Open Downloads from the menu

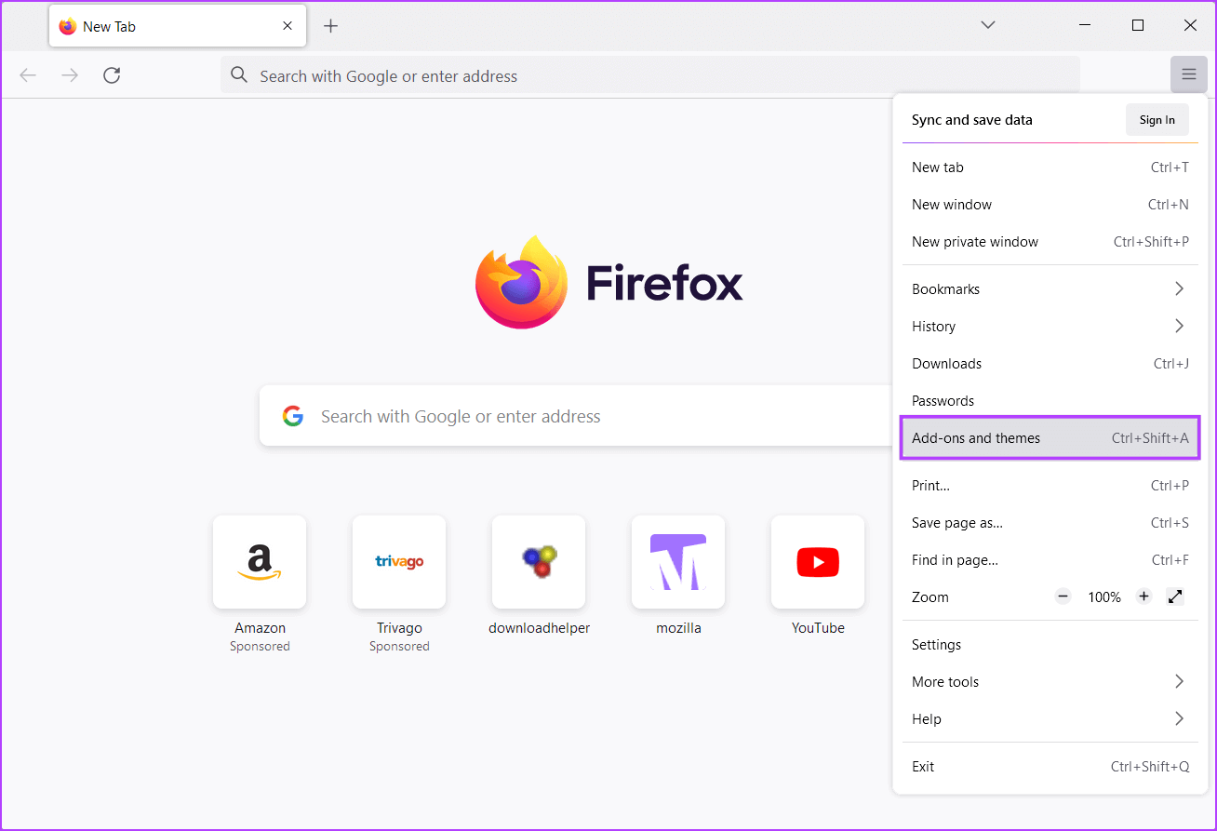click(x=1050, y=364)
